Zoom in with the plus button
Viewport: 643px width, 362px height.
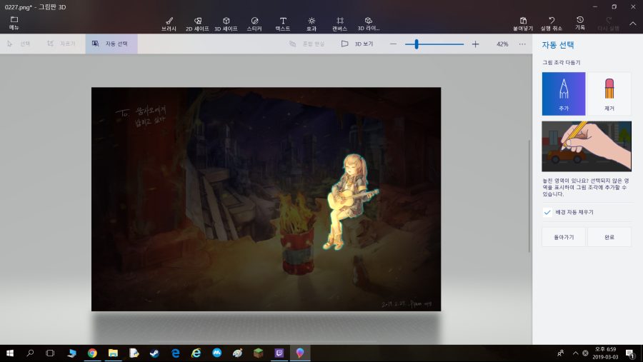(475, 44)
